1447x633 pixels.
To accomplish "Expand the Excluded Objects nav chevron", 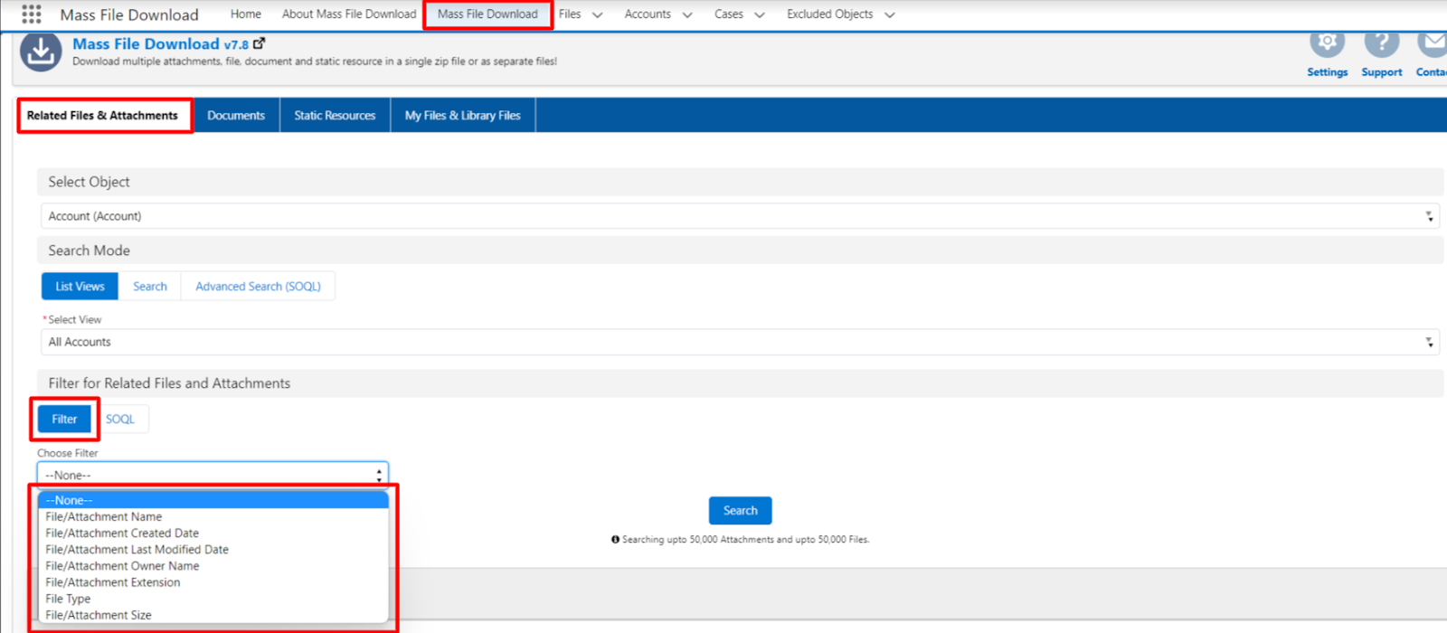I will (x=890, y=14).
